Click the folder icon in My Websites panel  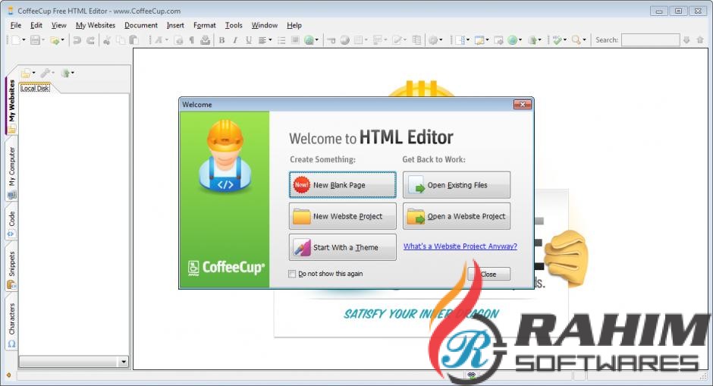(x=26, y=73)
